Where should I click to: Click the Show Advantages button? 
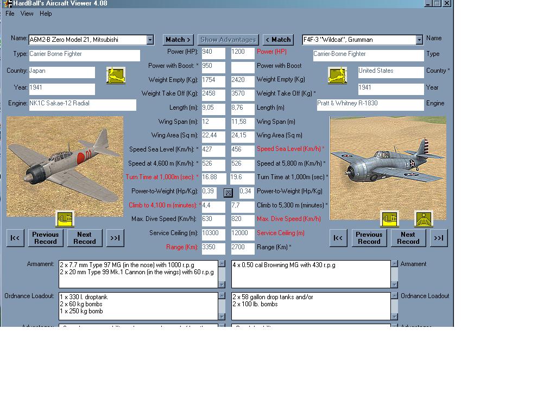[228, 40]
